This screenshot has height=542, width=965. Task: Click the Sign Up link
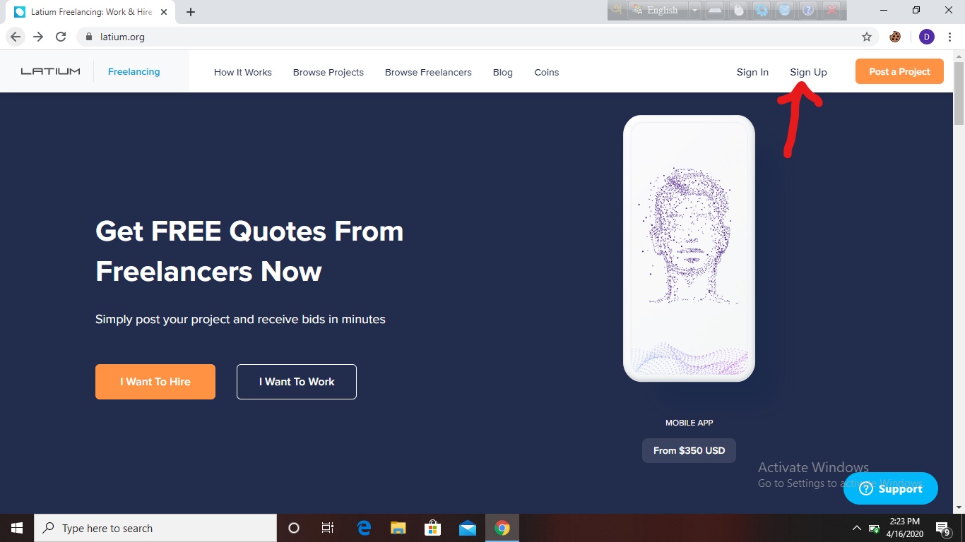pyautogui.click(x=808, y=72)
